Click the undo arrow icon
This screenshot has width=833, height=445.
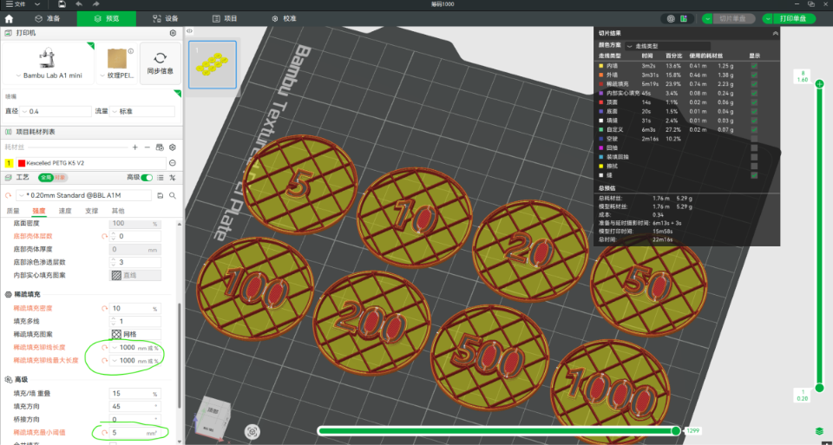click(x=79, y=4)
